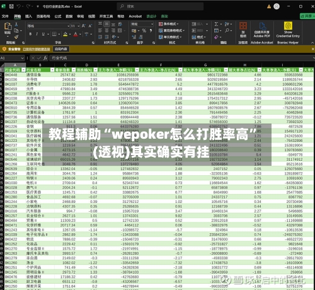The height and width of the screenshot is (290, 315).
Task: Switch to the Developer tools ribbon tab
Action: [x=106, y=16]
